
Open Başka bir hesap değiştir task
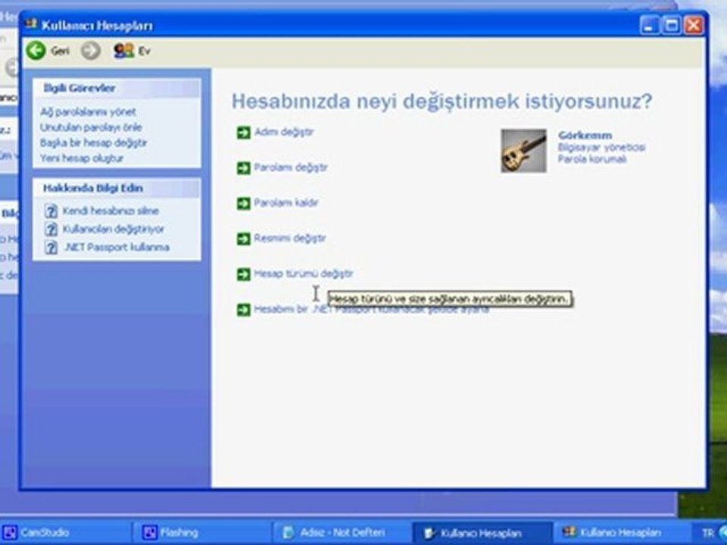[x=94, y=142]
